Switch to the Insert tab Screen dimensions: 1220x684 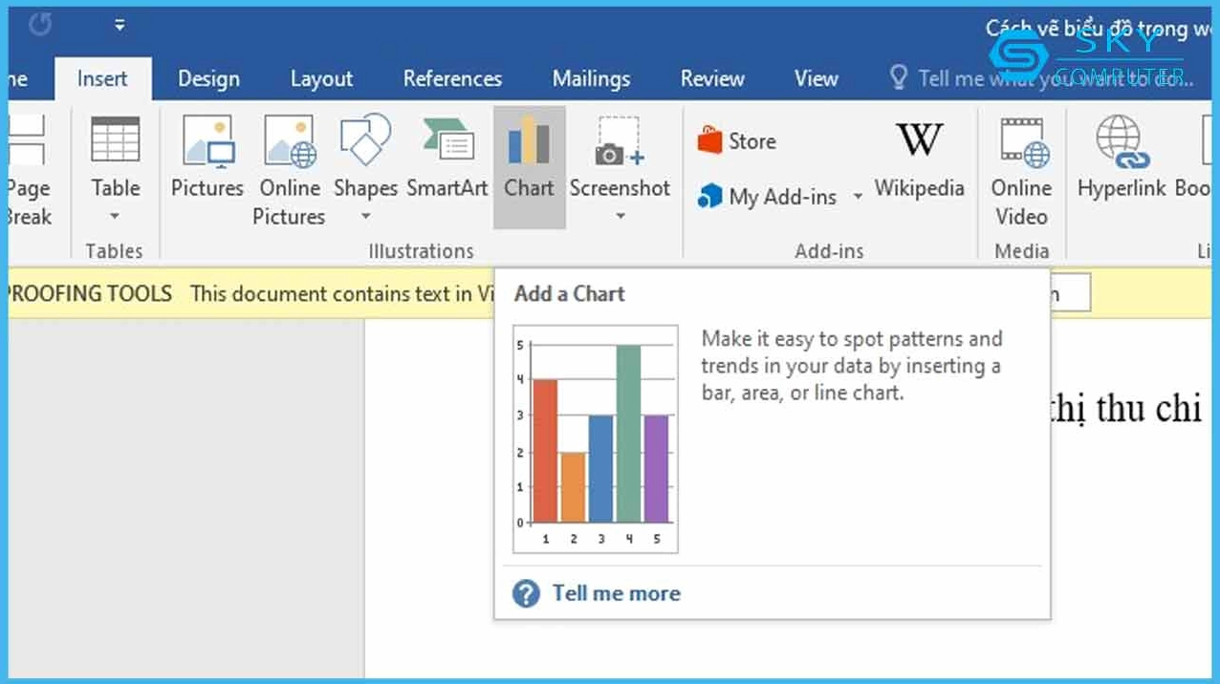click(102, 78)
